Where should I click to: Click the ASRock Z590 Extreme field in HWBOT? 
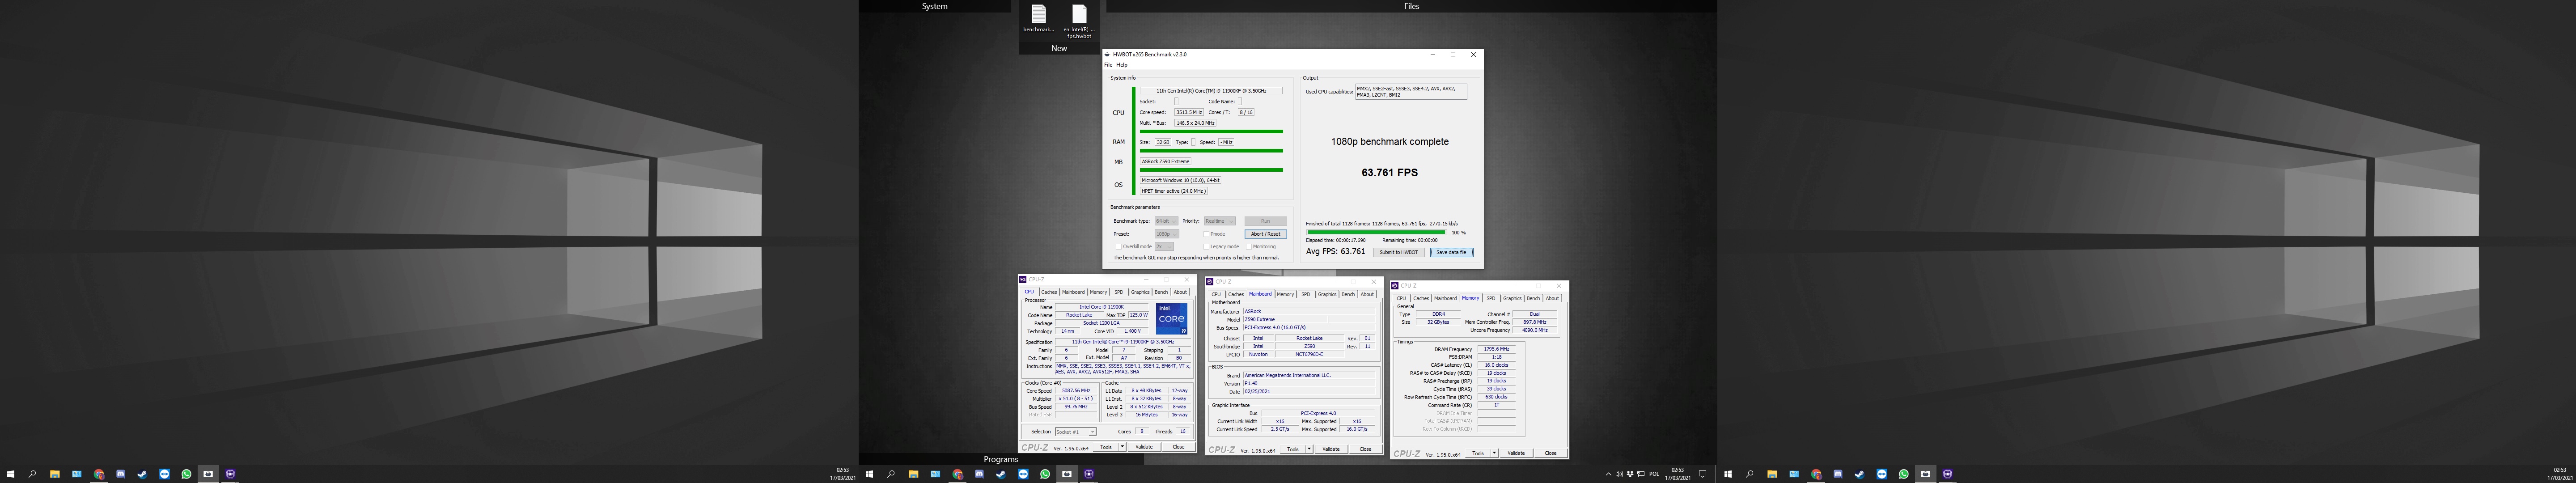[1166, 161]
